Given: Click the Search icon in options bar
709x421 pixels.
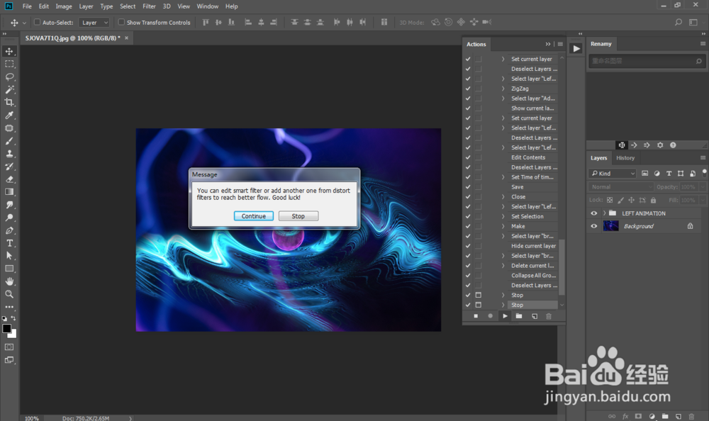Looking at the screenshot, I should pos(678,22).
